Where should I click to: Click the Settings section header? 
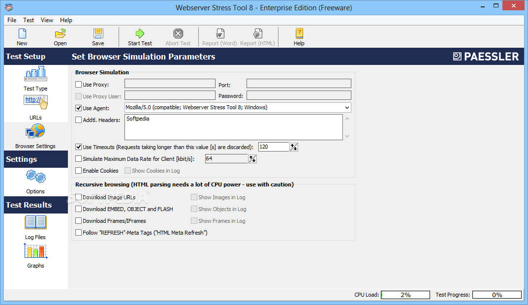tap(36, 159)
